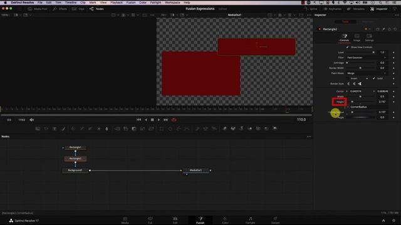401x225 pixels.
Task: Lock the Rectangle2 tool controls
Action: (x=390, y=29)
